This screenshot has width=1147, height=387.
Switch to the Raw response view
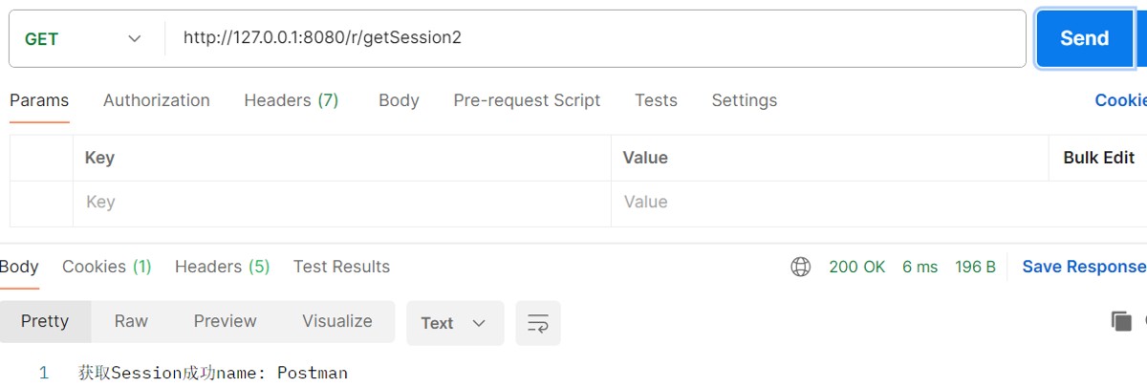[131, 321]
